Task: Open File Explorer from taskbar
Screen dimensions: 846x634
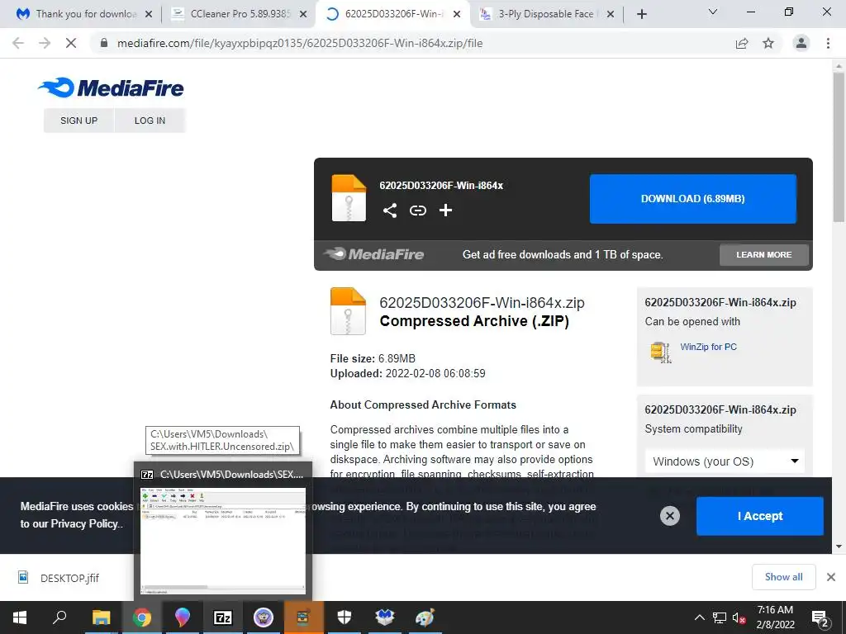Action: pyautogui.click(x=101, y=617)
